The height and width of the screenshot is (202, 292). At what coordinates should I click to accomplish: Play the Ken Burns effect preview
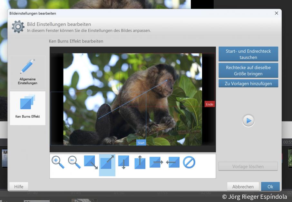pyautogui.click(x=248, y=121)
